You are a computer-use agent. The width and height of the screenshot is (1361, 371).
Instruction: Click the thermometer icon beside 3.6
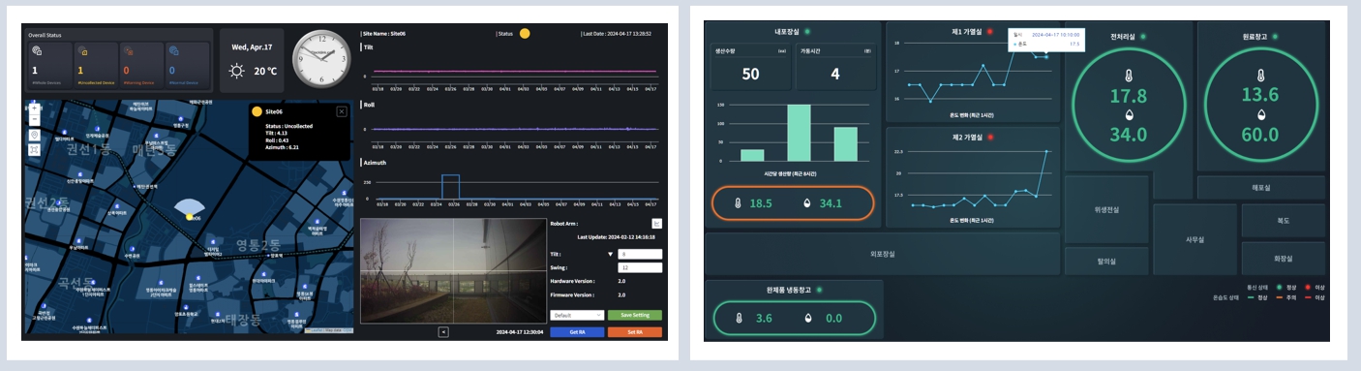pos(739,318)
